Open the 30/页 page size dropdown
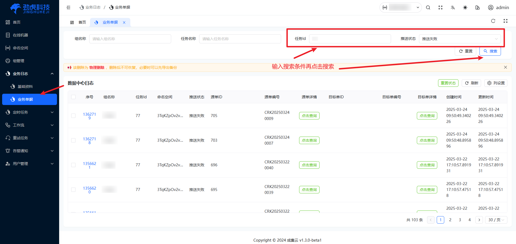 click(x=496, y=220)
